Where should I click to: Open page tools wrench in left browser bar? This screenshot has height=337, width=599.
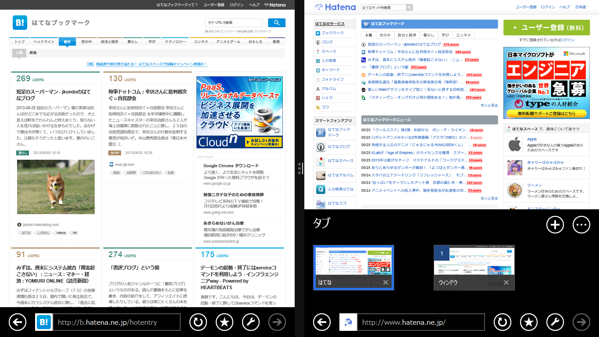[x=250, y=323]
